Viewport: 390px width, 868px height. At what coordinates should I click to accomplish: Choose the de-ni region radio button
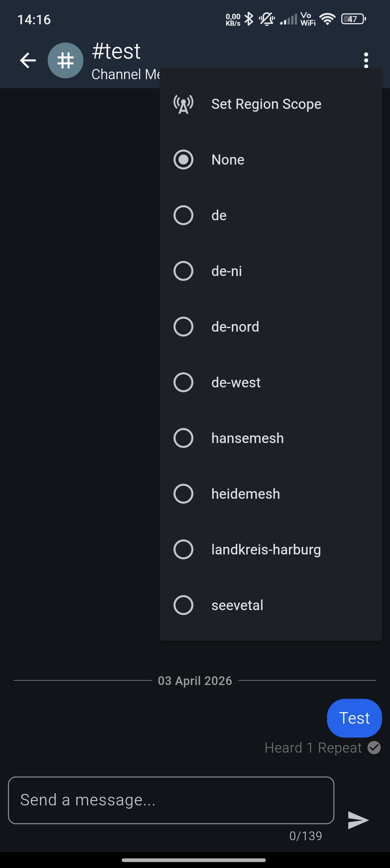click(x=183, y=271)
